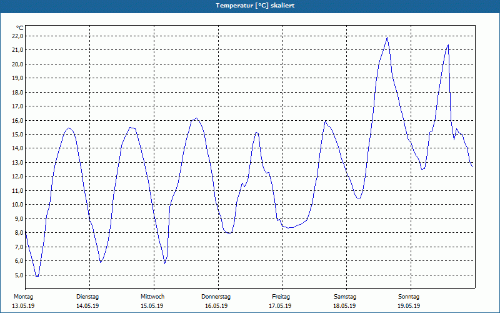Click the 'Samstag' day label
Viewport: 500px width, 313px height.
tap(345, 297)
